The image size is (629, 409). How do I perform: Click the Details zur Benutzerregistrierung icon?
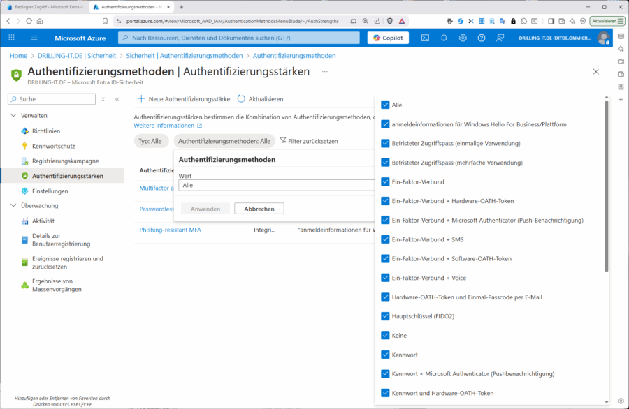[x=25, y=239]
